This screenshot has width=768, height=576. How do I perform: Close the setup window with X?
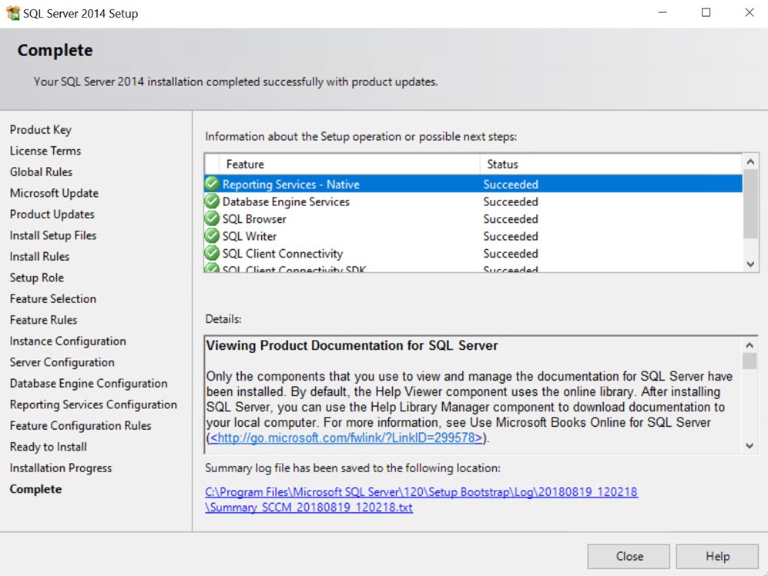coord(750,13)
